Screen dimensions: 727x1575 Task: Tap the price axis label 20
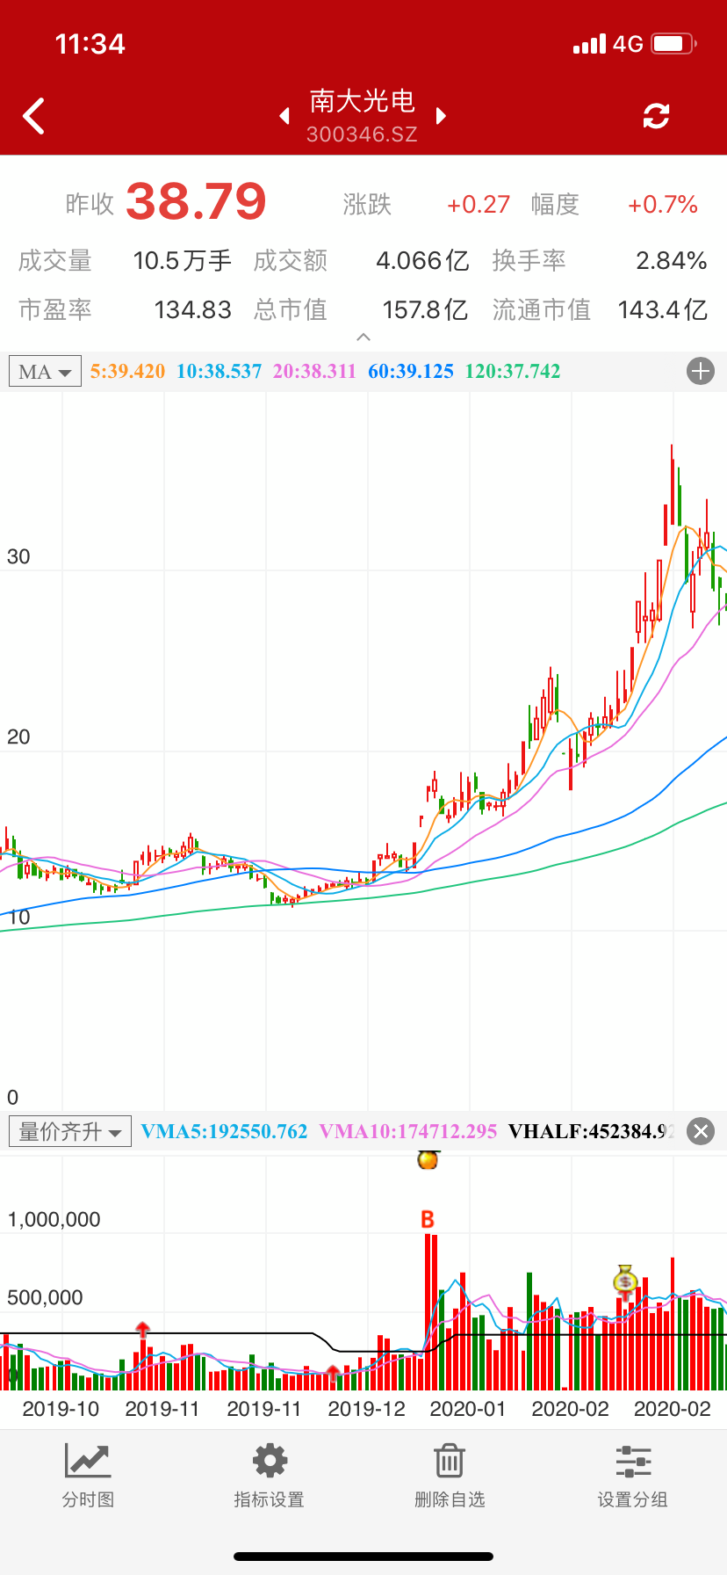click(x=18, y=737)
